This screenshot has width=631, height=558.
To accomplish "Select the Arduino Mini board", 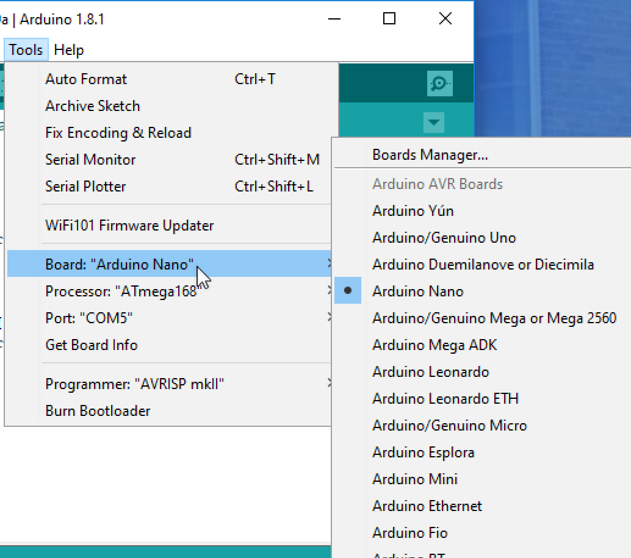I will click(482, 479).
